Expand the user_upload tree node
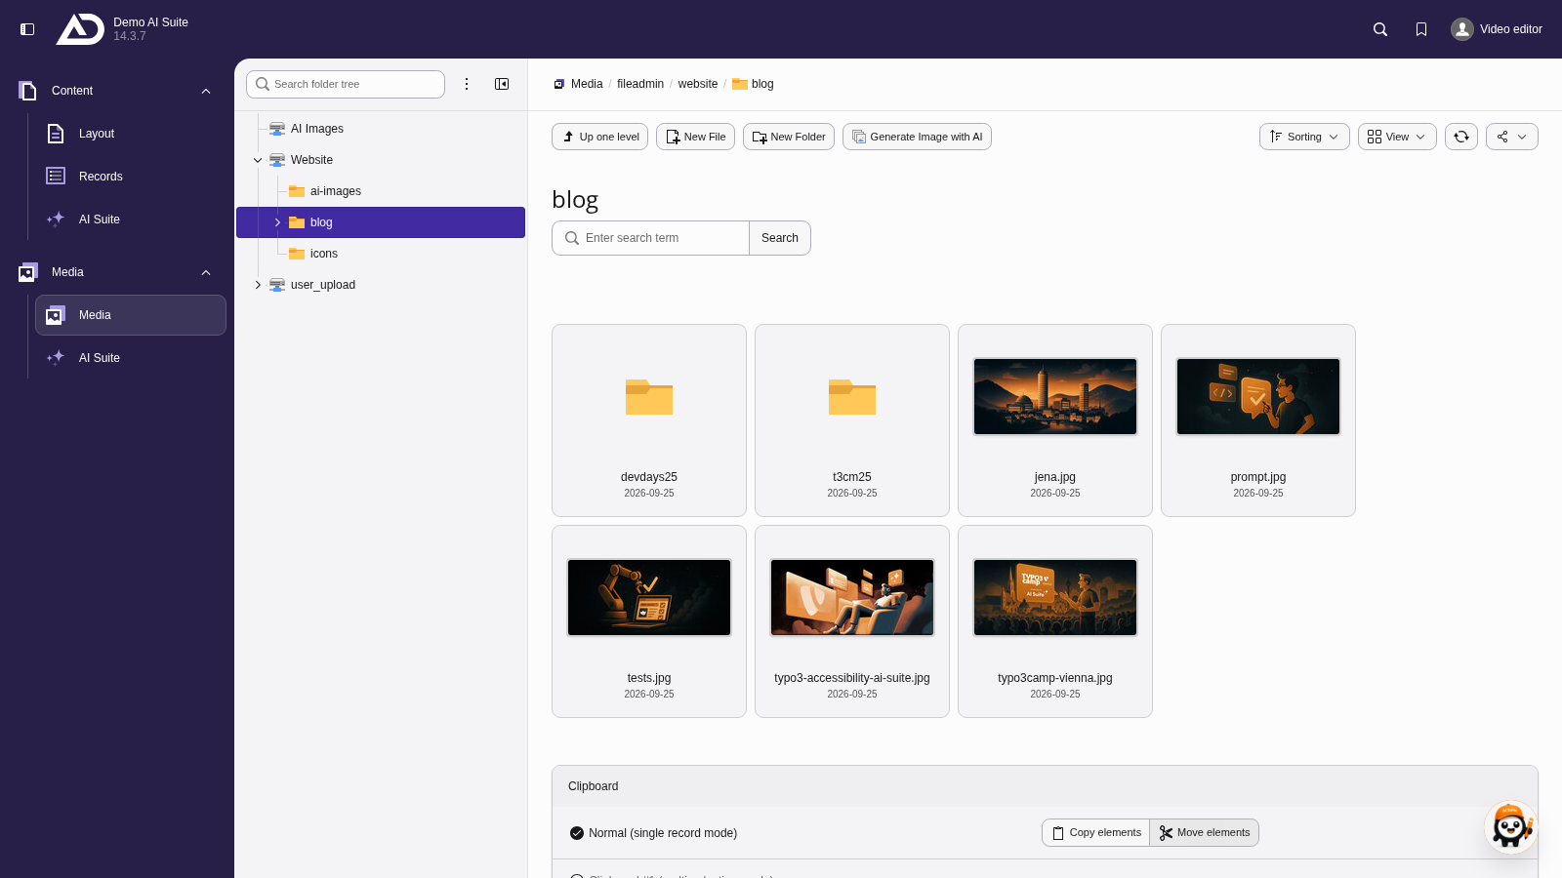 pos(258,285)
